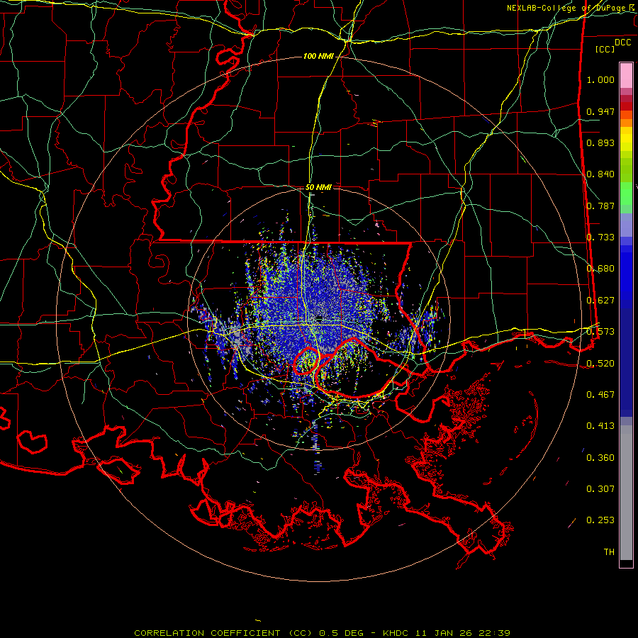The height and width of the screenshot is (638, 638).
Task: Click the TH threshold label
Action: (609, 552)
